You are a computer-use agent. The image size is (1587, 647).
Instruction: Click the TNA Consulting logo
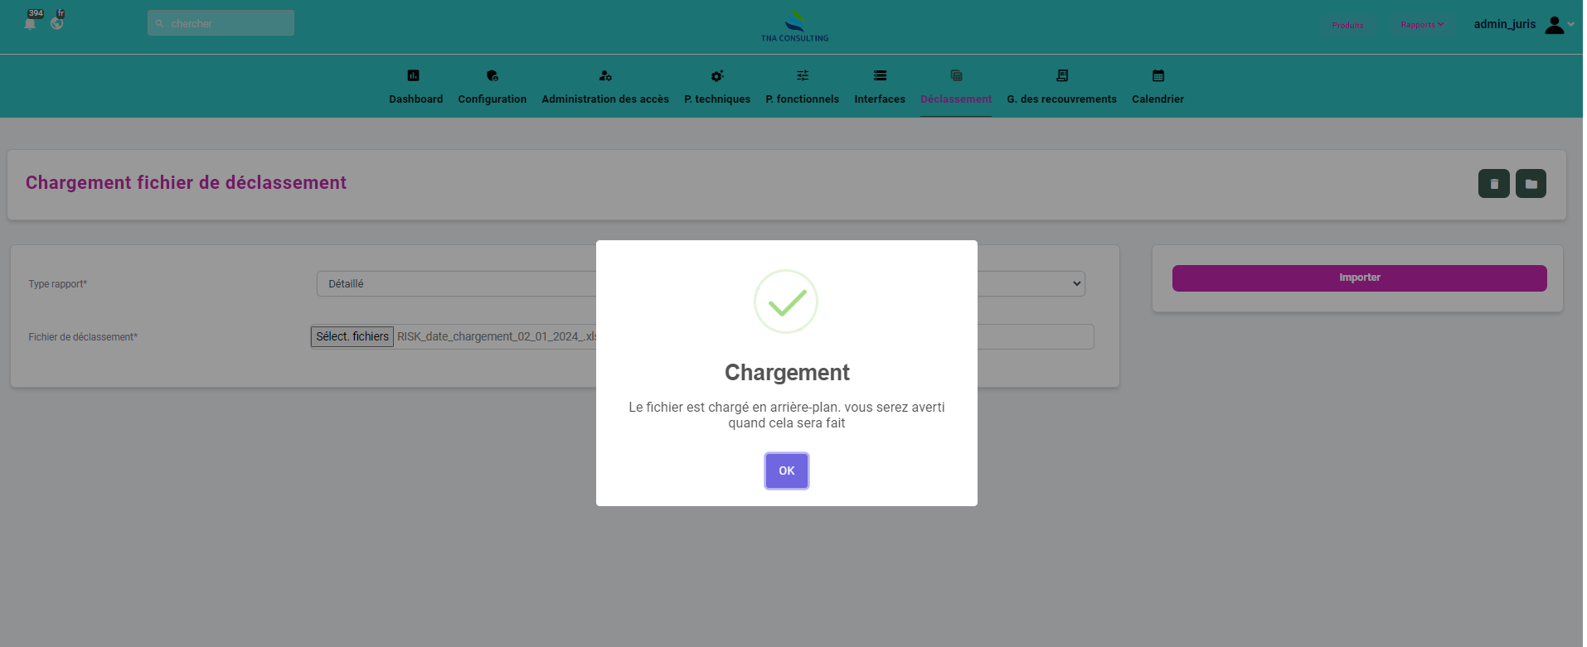pyautogui.click(x=794, y=26)
